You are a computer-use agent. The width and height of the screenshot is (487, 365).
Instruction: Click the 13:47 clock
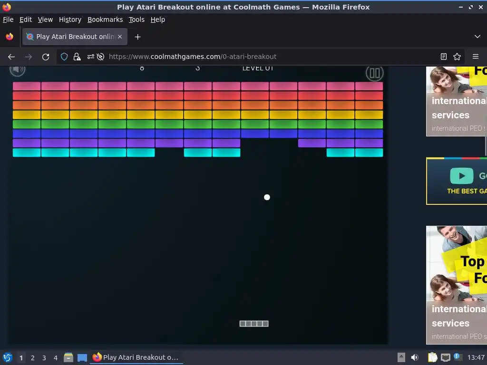[x=476, y=357]
